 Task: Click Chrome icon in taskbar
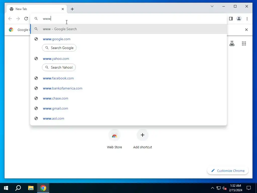click(43, 188)
